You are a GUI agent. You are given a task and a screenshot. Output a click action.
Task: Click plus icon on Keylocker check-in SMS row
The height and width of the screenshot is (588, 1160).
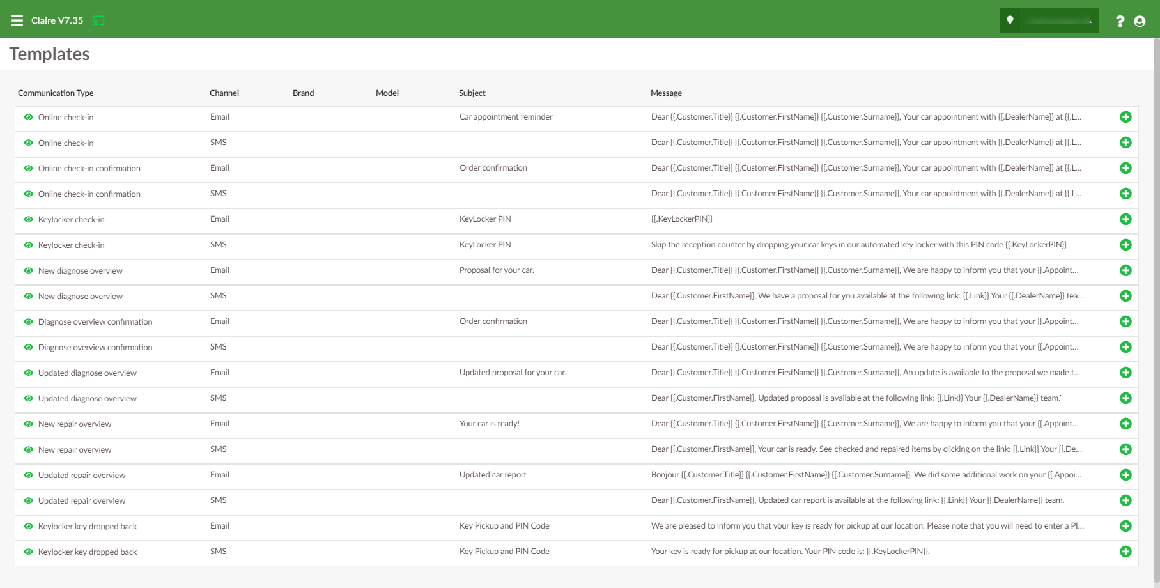1125,245
